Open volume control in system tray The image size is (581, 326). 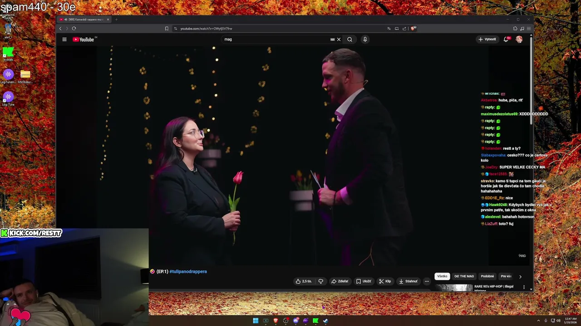[558, 321]
